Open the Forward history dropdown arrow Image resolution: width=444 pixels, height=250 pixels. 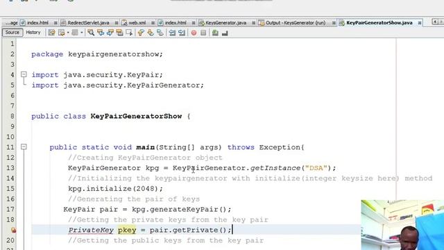(82, 33)
